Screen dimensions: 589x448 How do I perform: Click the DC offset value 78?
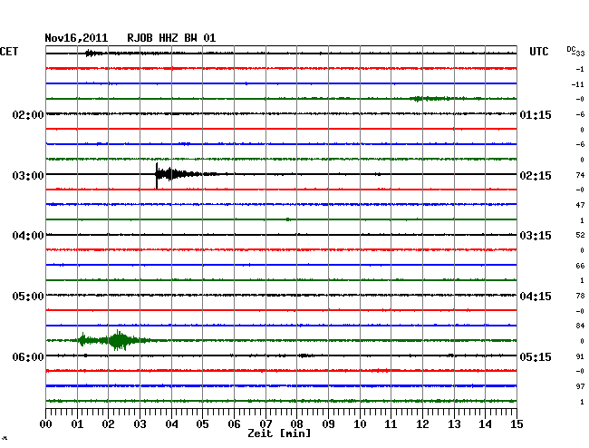580,296
